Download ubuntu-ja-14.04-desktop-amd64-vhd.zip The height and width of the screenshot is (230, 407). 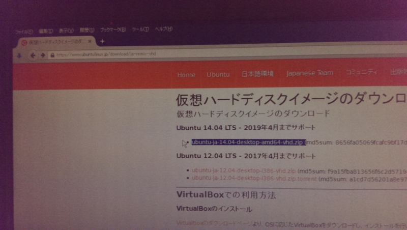click(x=247, y=142)
